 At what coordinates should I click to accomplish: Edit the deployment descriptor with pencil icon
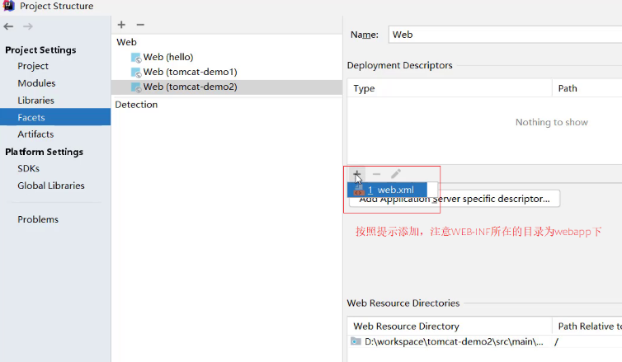click(x=396, y=174)
